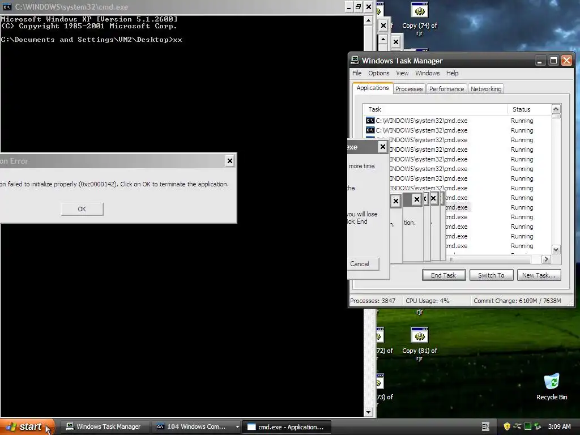Minimize the Windows Task Manager window

540,61
